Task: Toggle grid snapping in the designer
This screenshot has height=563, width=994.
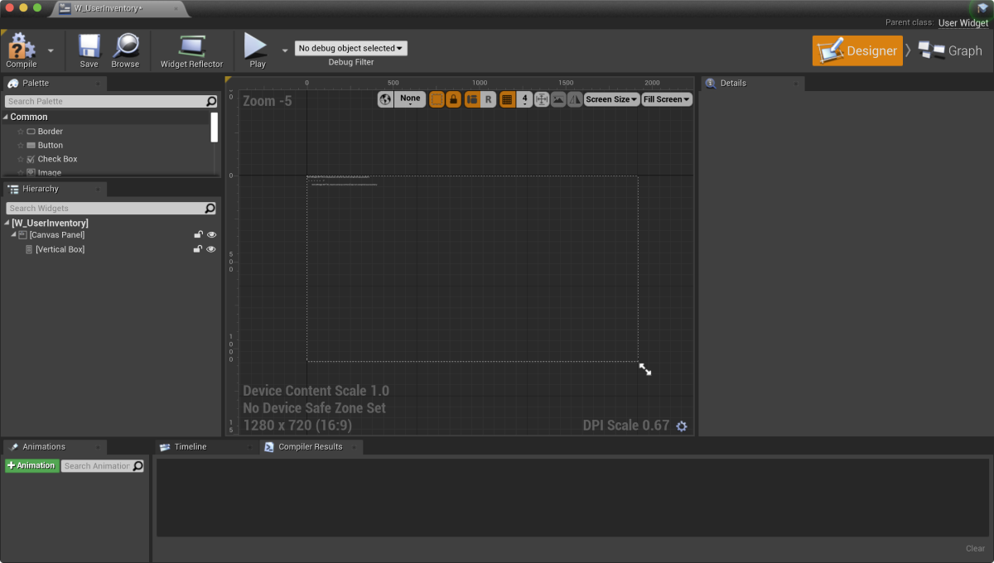Action: coord(507,99)
